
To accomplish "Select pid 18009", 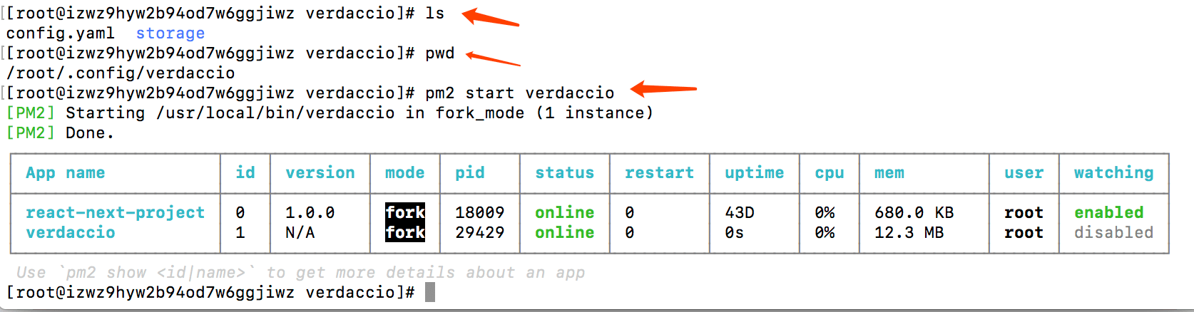I will pos(480,213).
